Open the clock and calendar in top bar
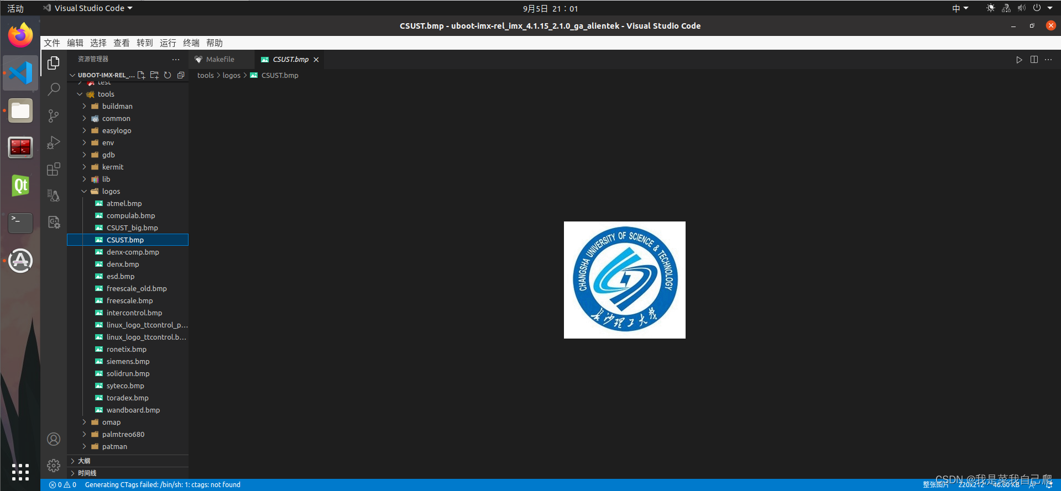This screenshot has width=1061, height=491. coord(551,8)
